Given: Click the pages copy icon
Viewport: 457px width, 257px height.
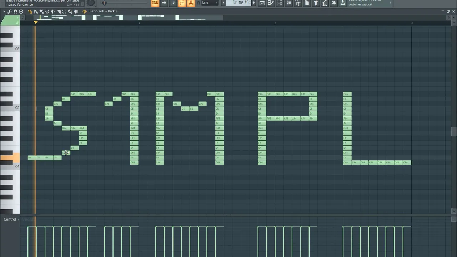Looking at the screenshot, I should point(307,3).
